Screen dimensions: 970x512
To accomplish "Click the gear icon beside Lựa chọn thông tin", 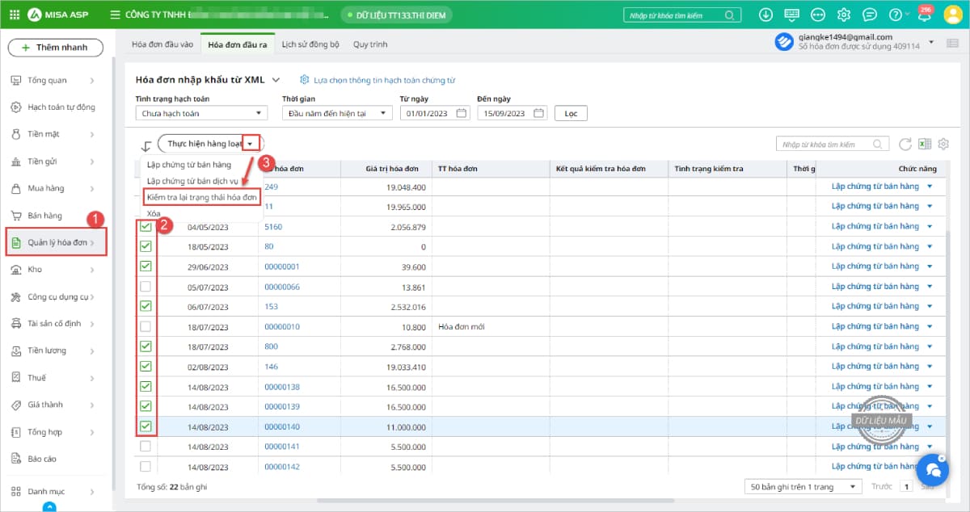I will pos(305,80).
